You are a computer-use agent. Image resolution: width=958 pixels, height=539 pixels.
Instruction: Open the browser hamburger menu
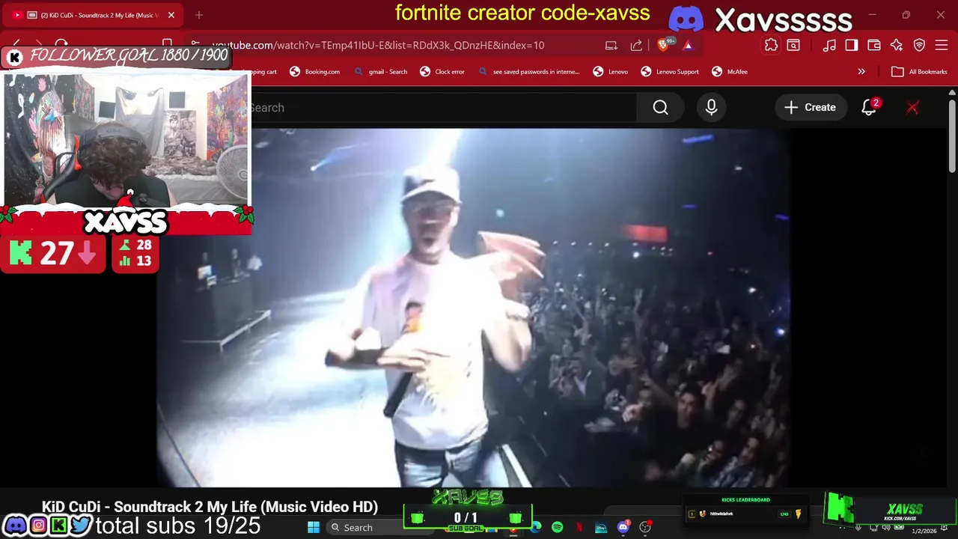tap(942, 45)
